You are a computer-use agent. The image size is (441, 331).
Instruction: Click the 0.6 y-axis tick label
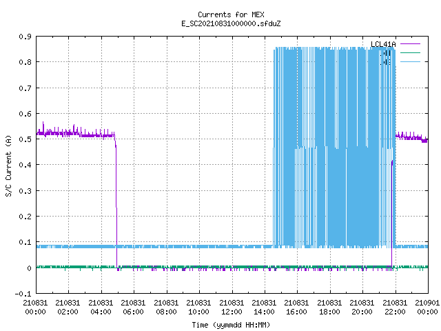point(25,114)
